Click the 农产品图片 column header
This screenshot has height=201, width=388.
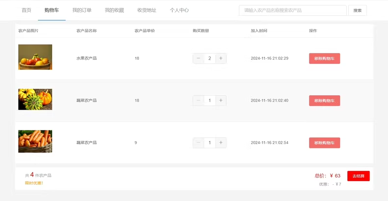pos(28,30)
